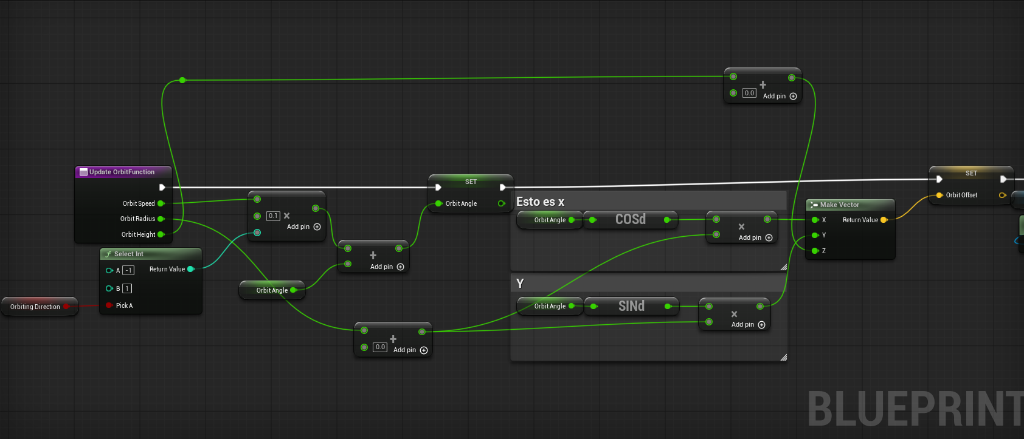The height and width of the screenshot is (439, 1024).
Task: Click resize handle of 'Y' comment box
Action: pyautogui.click(x=783, y=357)
